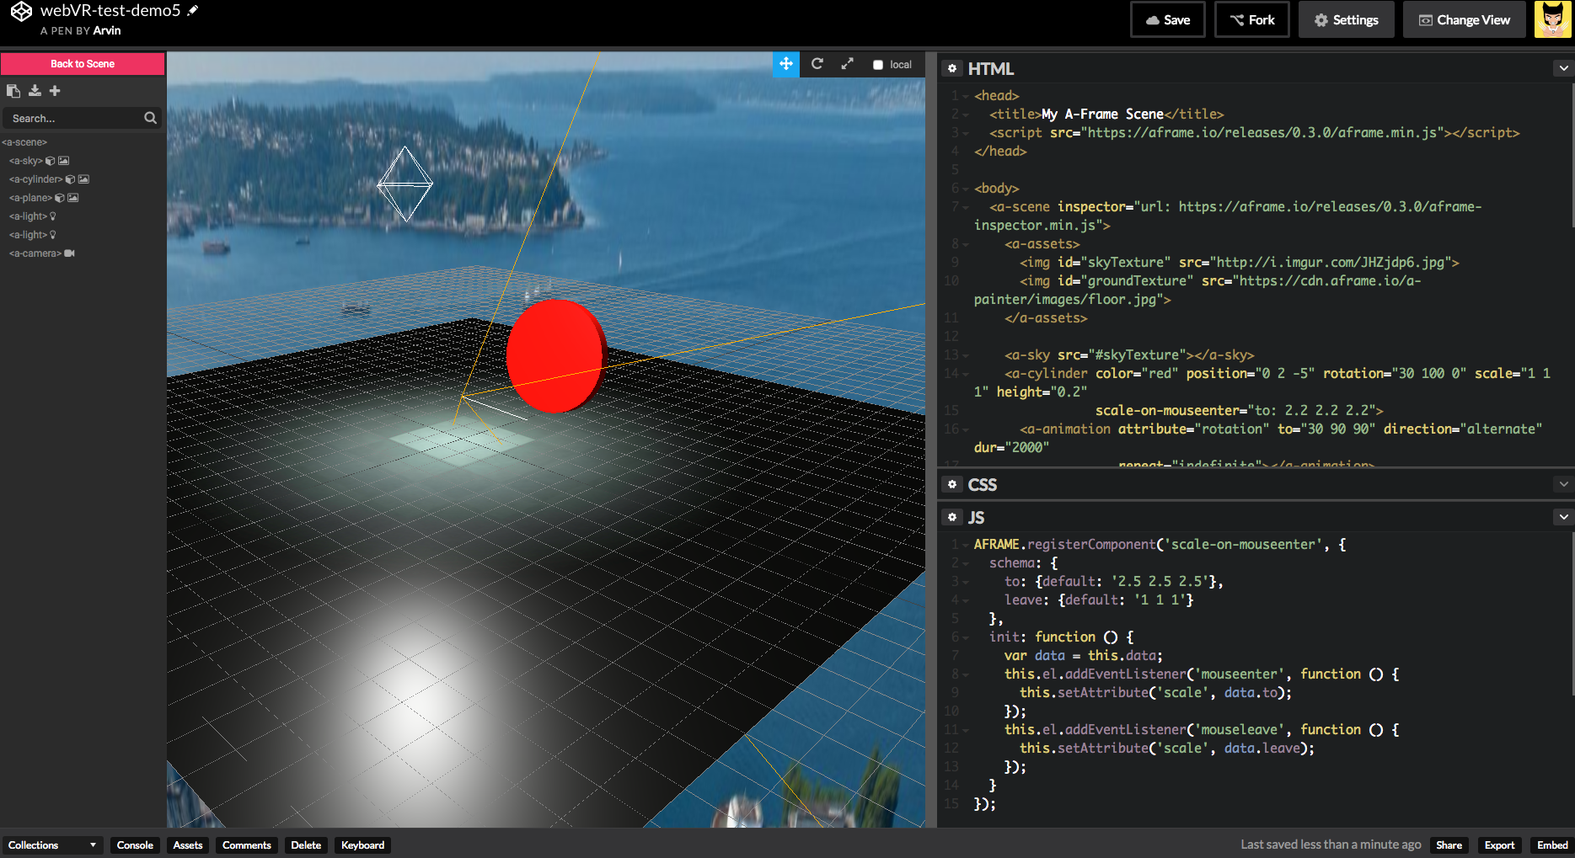Open JS editor settings gear
This screenshot has height=858, width=1575.
(952, 517)
